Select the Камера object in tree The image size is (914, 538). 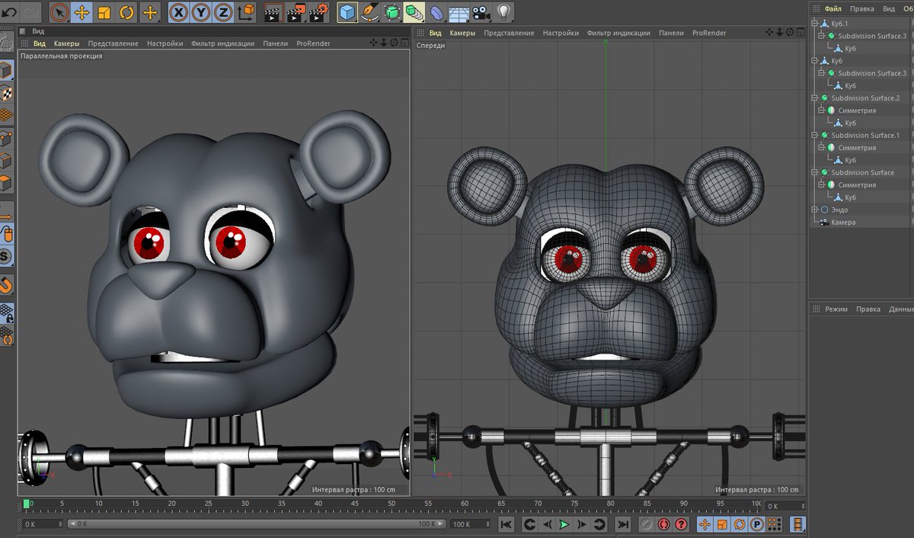click(843, 223)
